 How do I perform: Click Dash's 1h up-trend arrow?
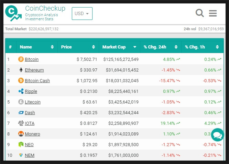click(219, 112)
